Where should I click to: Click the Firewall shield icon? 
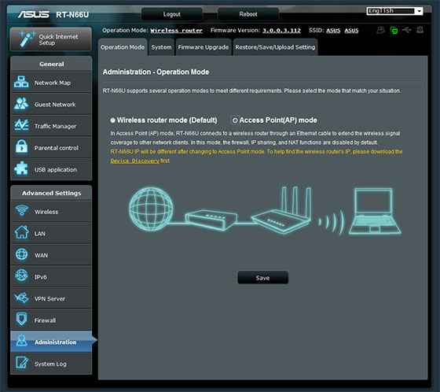click(22, 319)
